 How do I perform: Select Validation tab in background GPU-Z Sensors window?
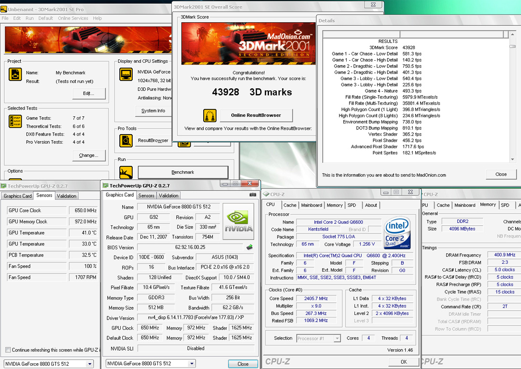(67, 196)
